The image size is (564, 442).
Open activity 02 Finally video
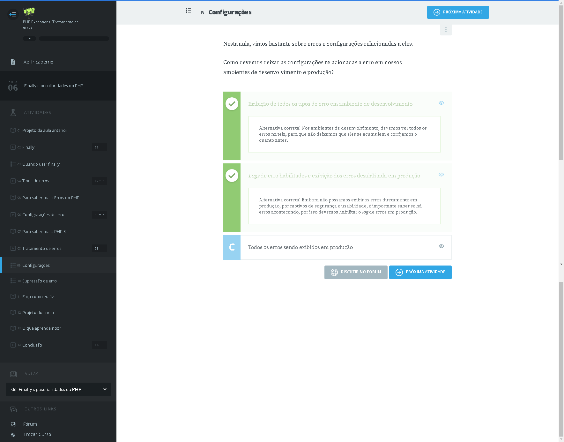(x=28, y=147)
